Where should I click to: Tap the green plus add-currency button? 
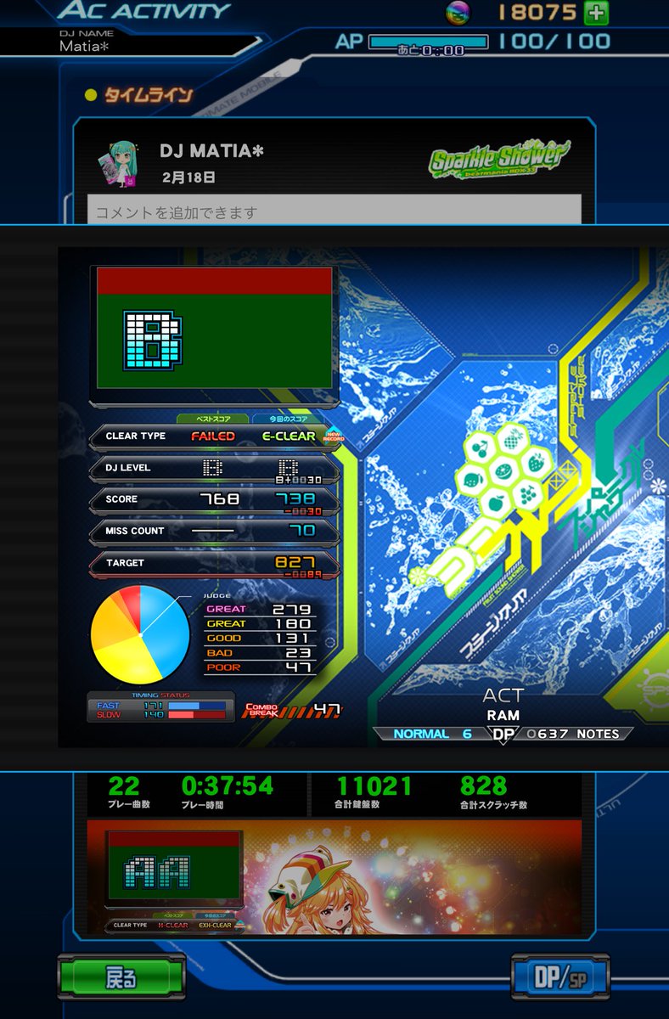pyautogui.click(x=596, y=13)
